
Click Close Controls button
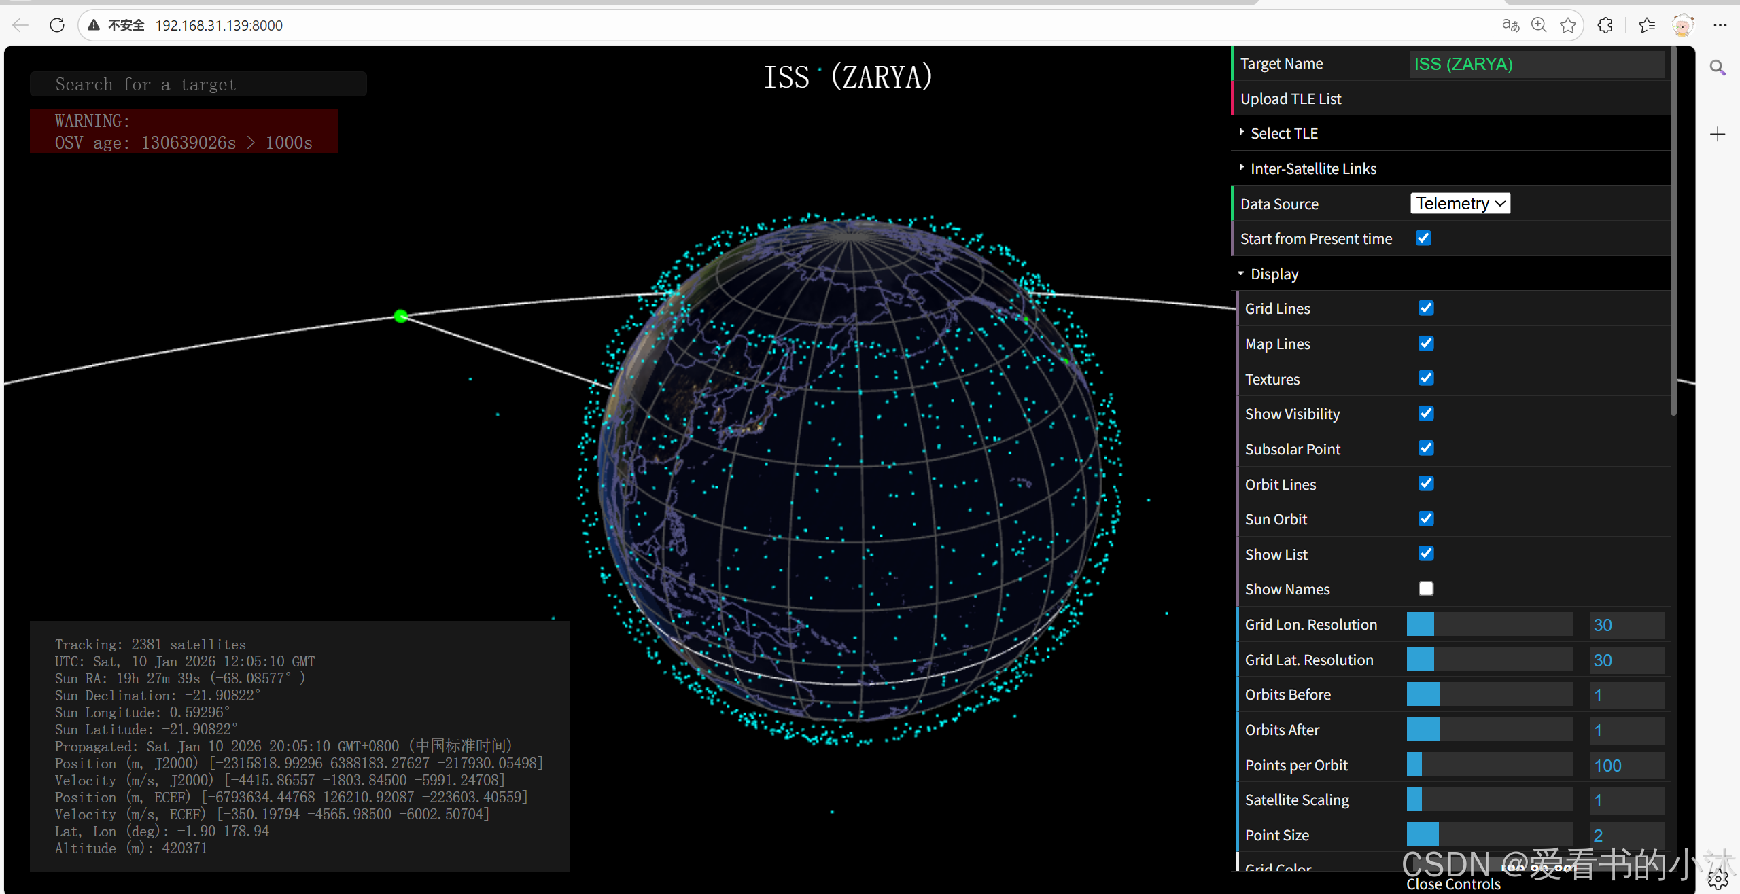coord(1453,884)
